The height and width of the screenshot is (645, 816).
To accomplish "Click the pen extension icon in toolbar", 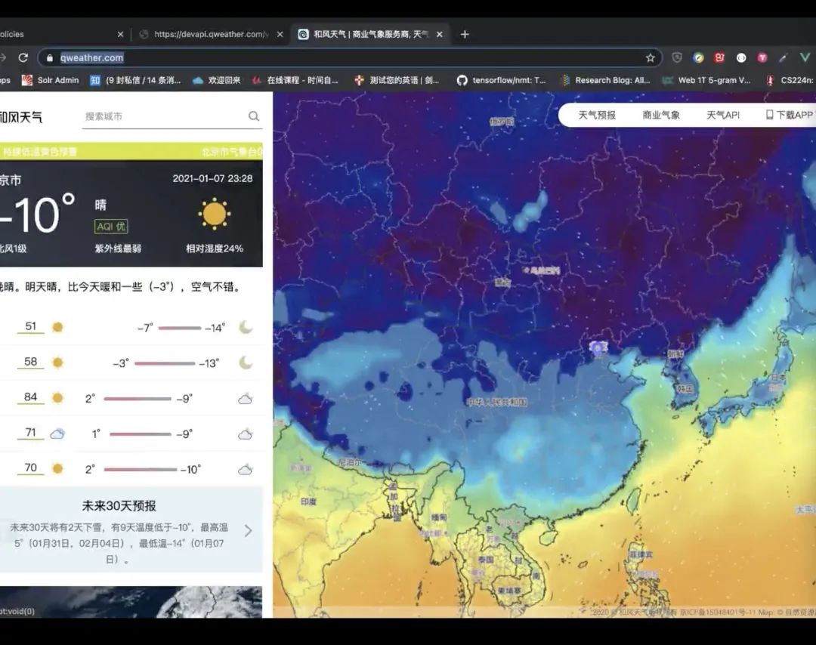I will [x=783, y=57].
